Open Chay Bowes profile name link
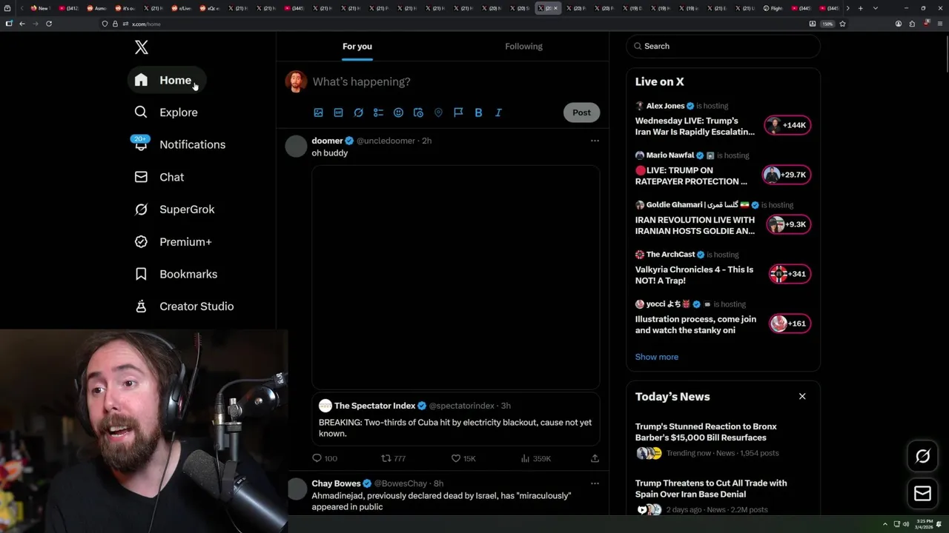Screen dimensions: 949x533 point(336,483)
